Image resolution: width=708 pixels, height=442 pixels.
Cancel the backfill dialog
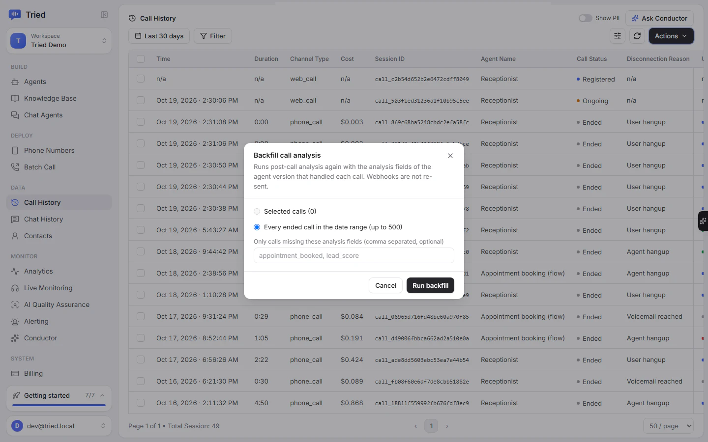(385, 285)
